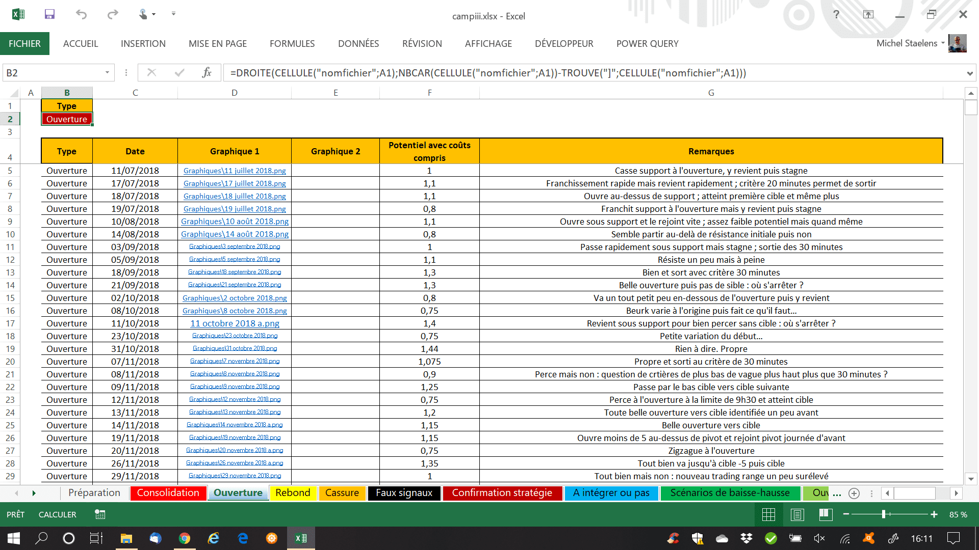Click the Insert Function fx icon
Image resolution: width=979 pixels, height=550 pixels.
tap(207, 73)
